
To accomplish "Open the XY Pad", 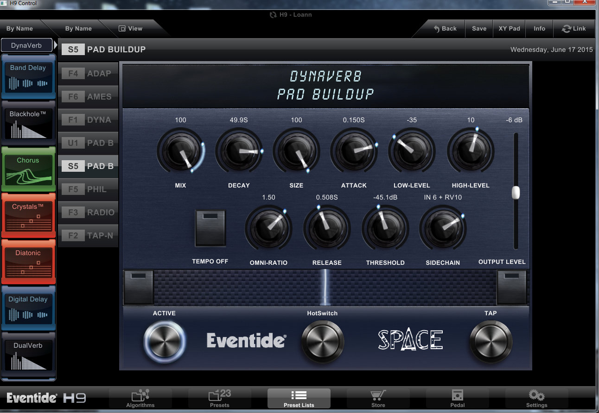I will click(x=510, y=29).
